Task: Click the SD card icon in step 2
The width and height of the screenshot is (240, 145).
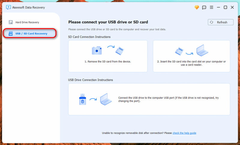Action: 179,51
